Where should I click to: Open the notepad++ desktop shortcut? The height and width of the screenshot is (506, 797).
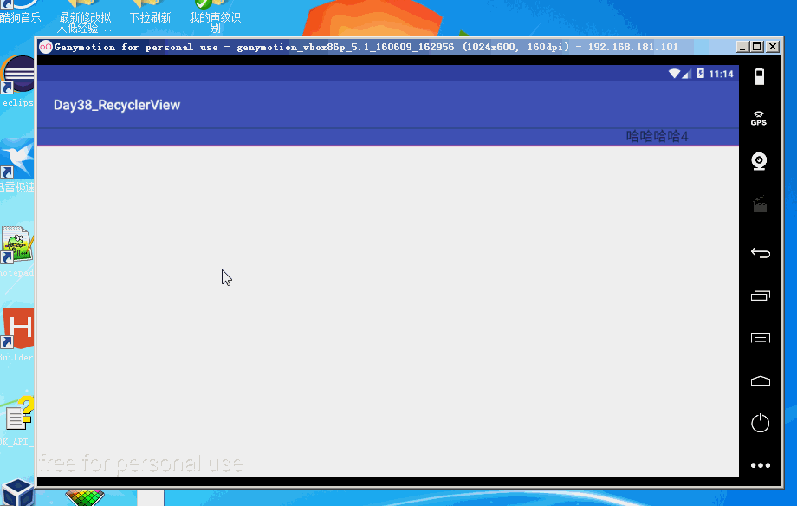16,250
